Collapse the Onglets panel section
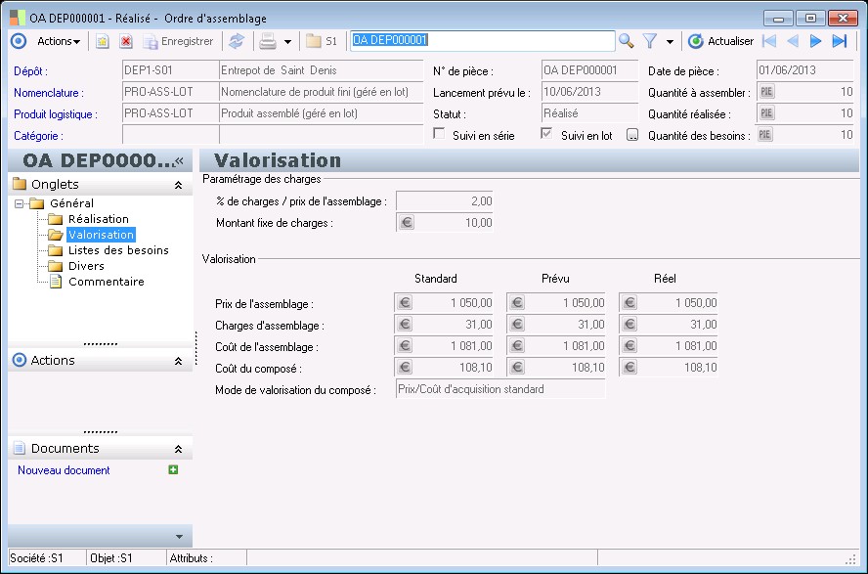 coord(178,185)
